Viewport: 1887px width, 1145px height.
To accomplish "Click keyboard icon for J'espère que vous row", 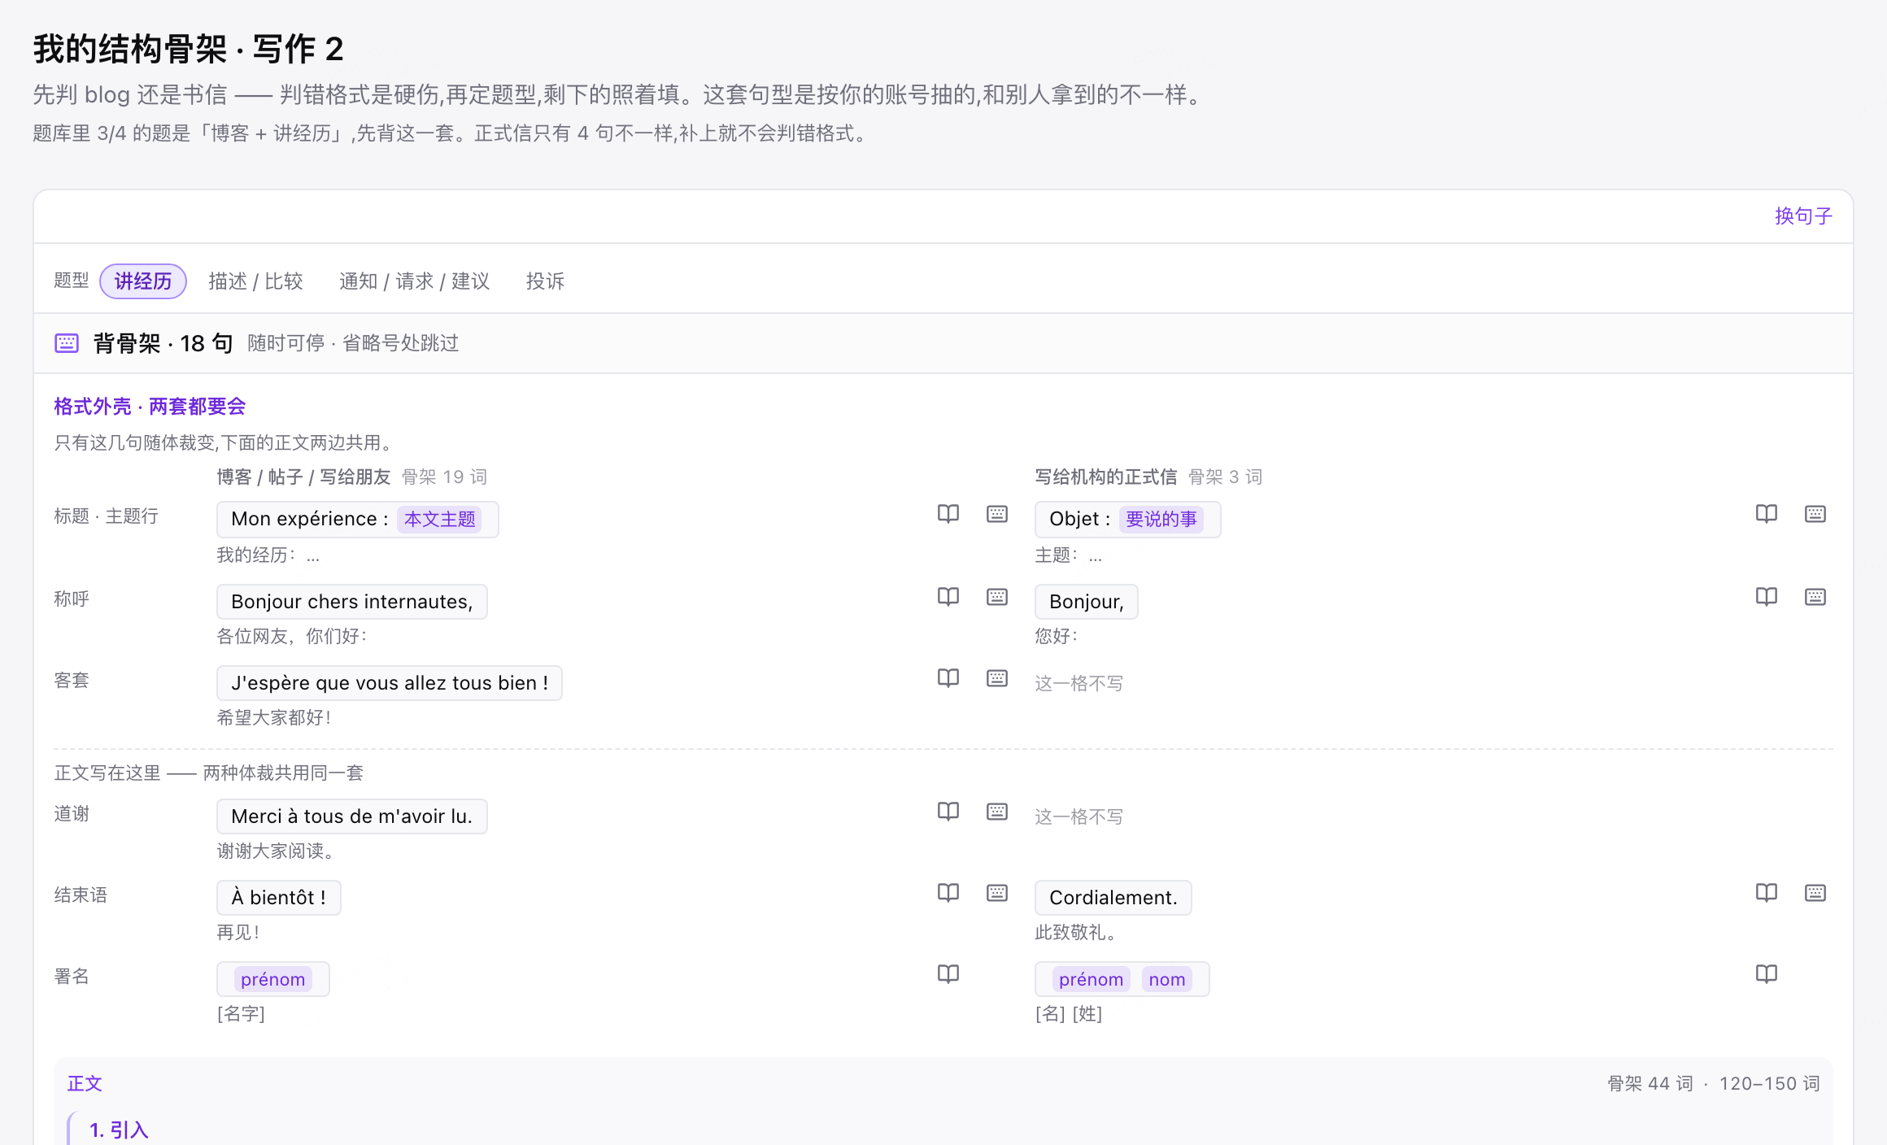I will [x=997, y=678].
